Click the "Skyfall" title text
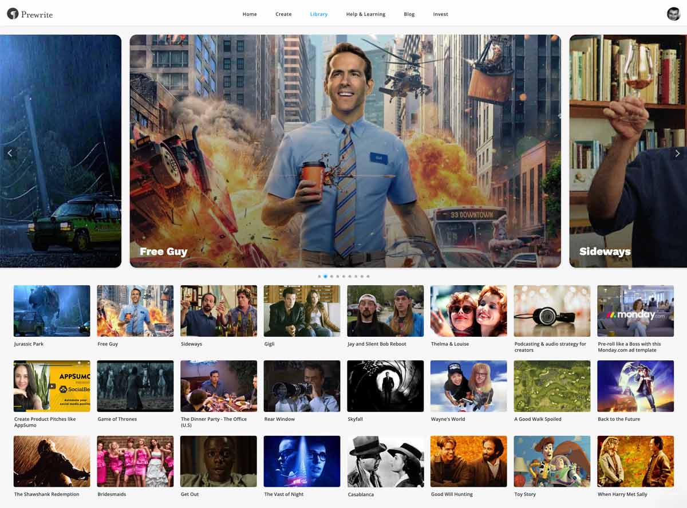This screenshot has width=687, height=508. (x=356, y=419)
